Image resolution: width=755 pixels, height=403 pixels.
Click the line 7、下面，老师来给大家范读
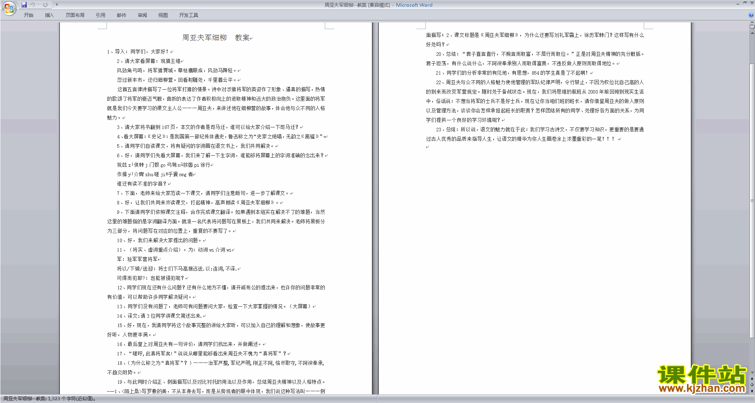[x=203, y=193]
